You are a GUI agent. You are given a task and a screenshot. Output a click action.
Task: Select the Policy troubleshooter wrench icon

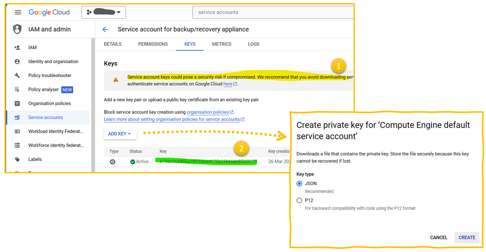coord(17,75)
